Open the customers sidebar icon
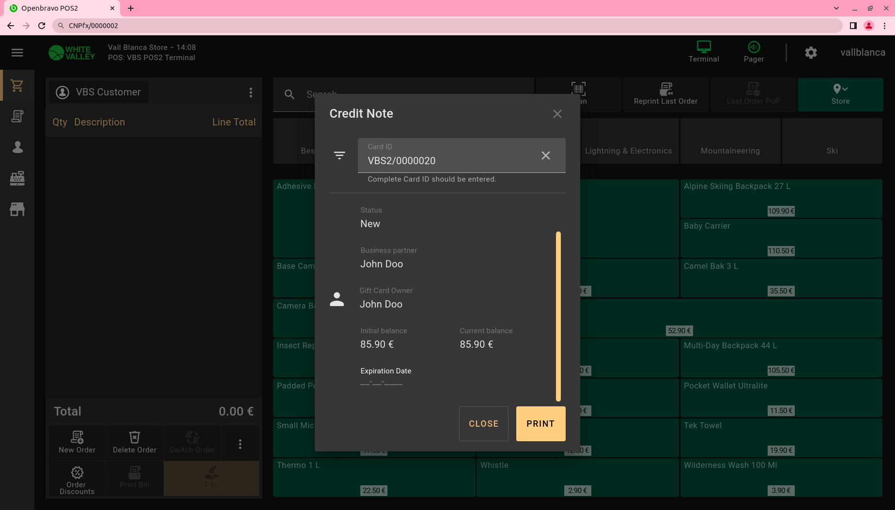Screen dimensions: 895x510 pyautogui.click(x=17, y=147)
